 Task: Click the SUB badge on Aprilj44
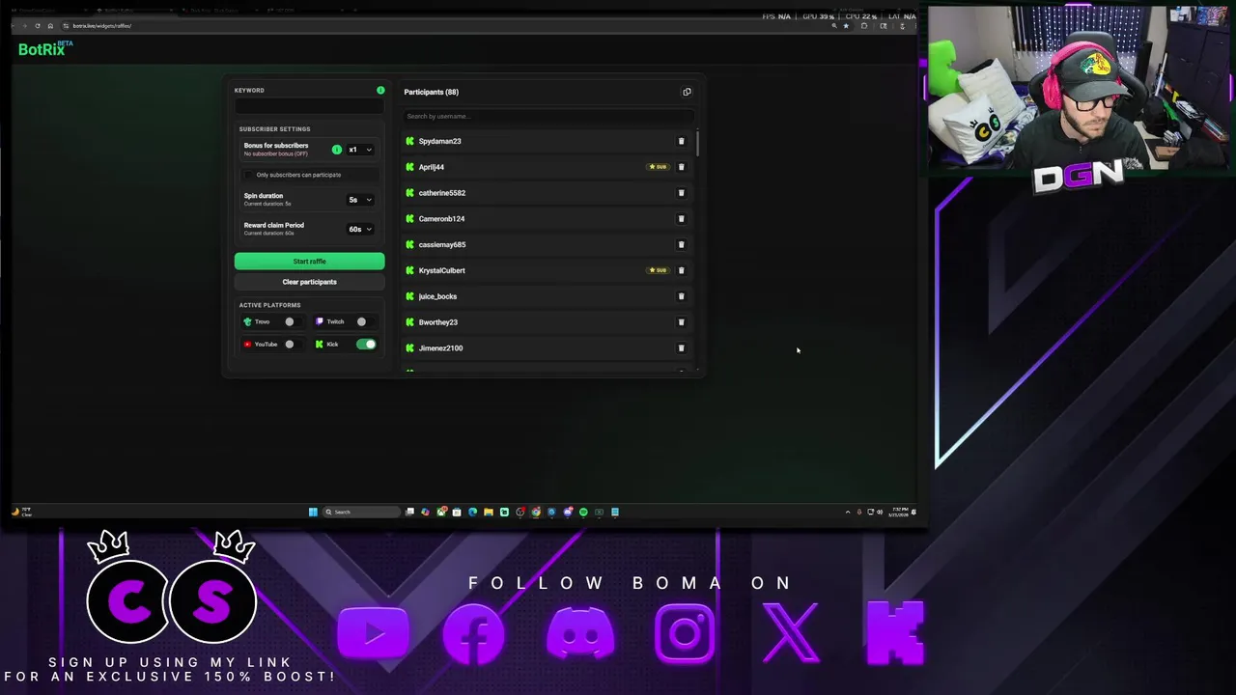click(658, 167)
